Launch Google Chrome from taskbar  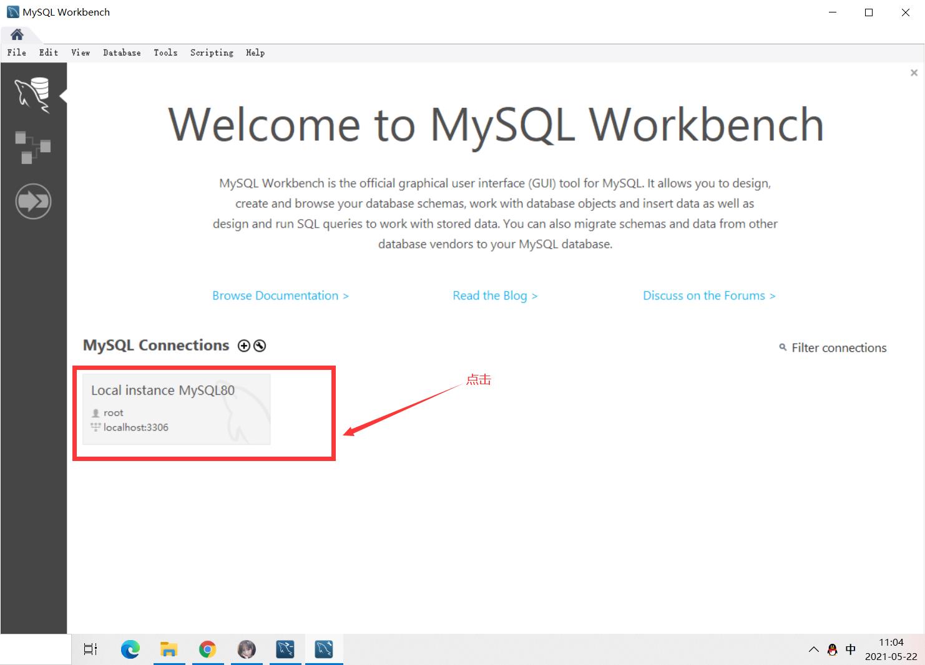pyautogui.click(x=208, y=649)
